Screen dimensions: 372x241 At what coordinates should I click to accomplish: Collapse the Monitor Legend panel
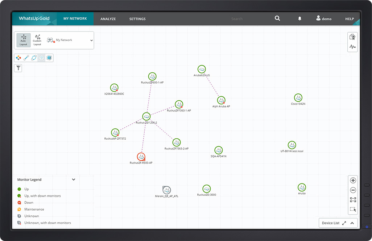74,179
